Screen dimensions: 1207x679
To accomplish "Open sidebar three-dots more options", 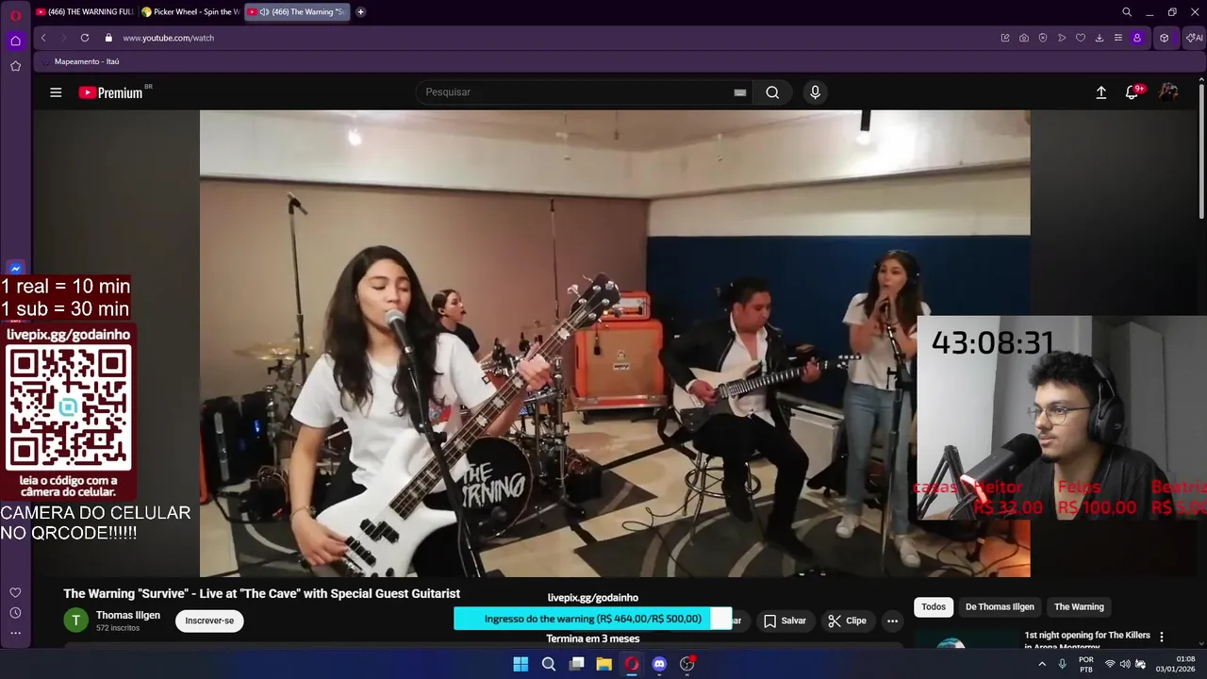I will tap(15, 634).
